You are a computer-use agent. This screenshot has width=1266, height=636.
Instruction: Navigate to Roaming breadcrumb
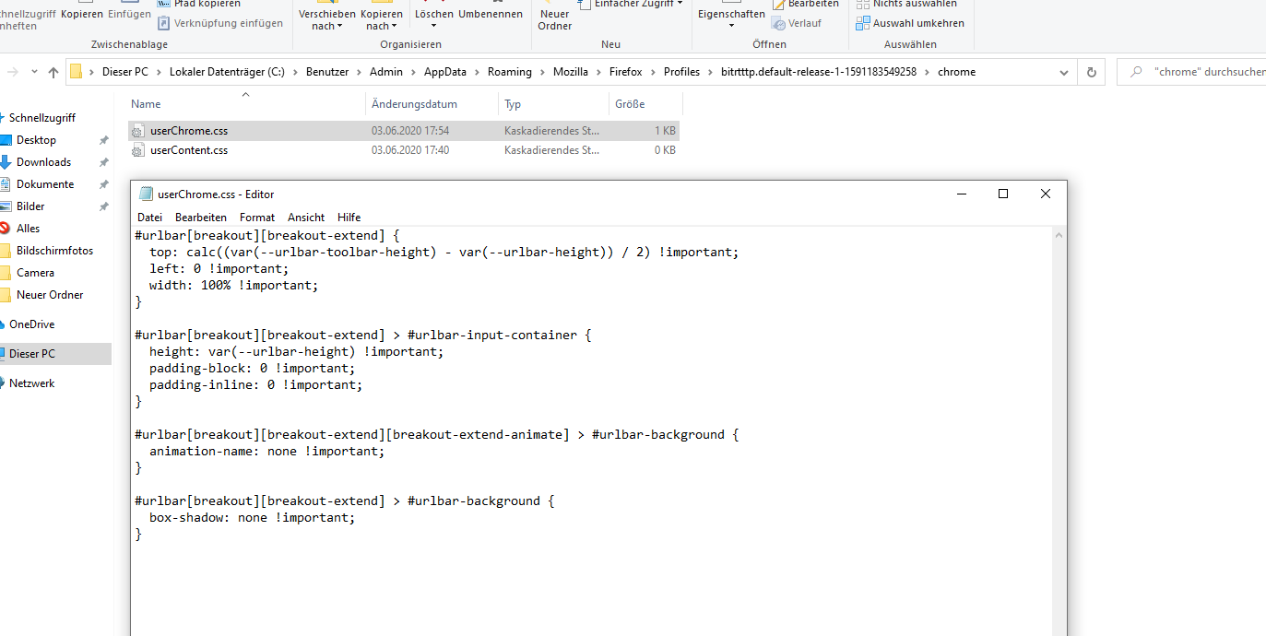(510, 72)
